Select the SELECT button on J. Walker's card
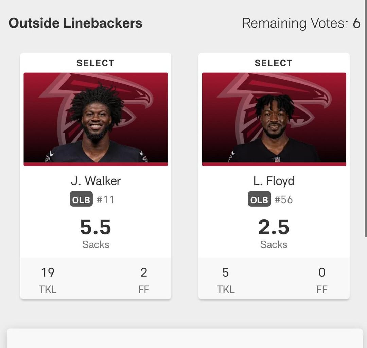 coord(95,63)
